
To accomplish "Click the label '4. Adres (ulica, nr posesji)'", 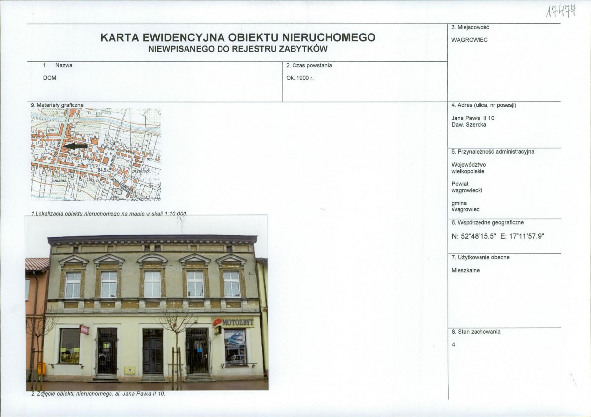I will point(484,105).
